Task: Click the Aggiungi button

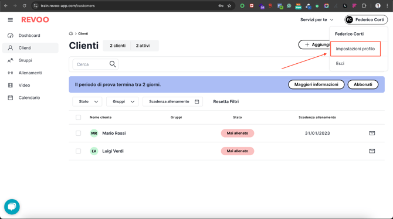Action: (314, 45)
